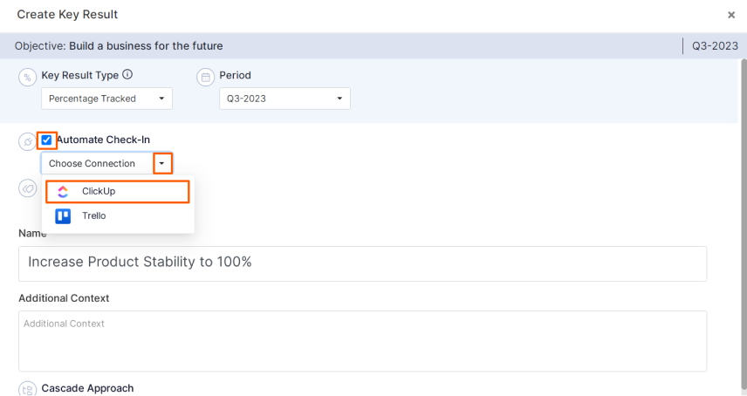
Task: Select Trello from the connection list
Action: [118, 216]
